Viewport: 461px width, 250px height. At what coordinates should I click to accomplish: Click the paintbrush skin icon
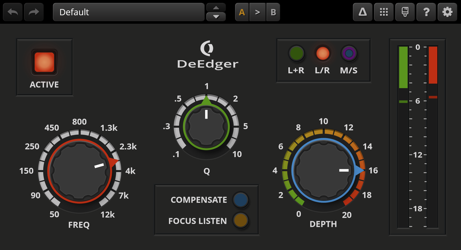[x=405, y=12]
